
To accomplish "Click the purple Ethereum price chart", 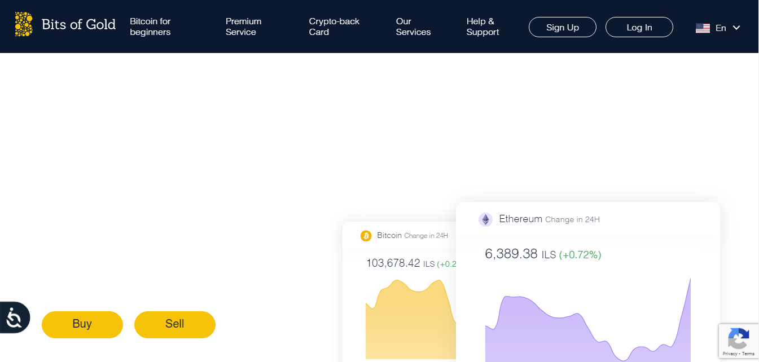I will [588, 320].
